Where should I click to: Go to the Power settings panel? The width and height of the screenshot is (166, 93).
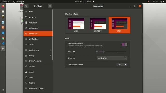(x=38, y=78)
